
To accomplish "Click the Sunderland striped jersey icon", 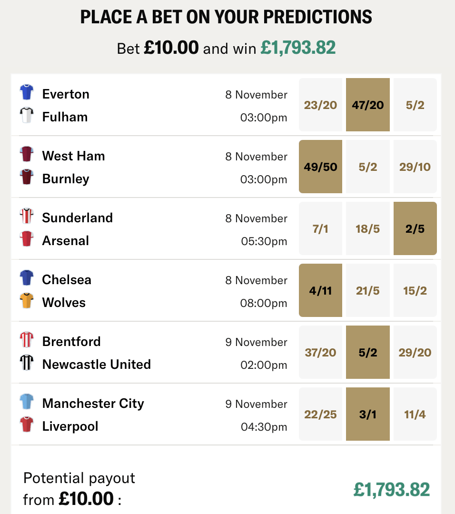I will coord(27,216).
